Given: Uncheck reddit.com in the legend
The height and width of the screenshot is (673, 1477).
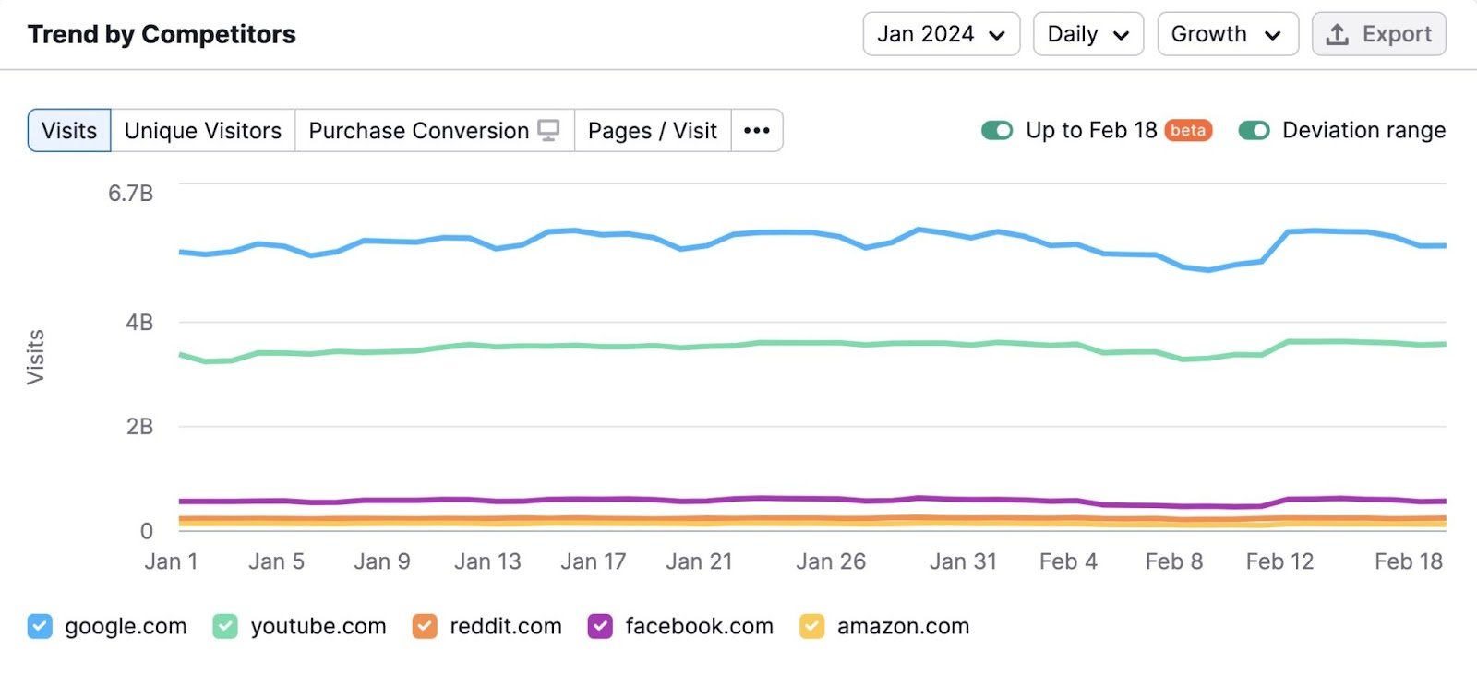Looking at the screenshot, I should [424, 626].
